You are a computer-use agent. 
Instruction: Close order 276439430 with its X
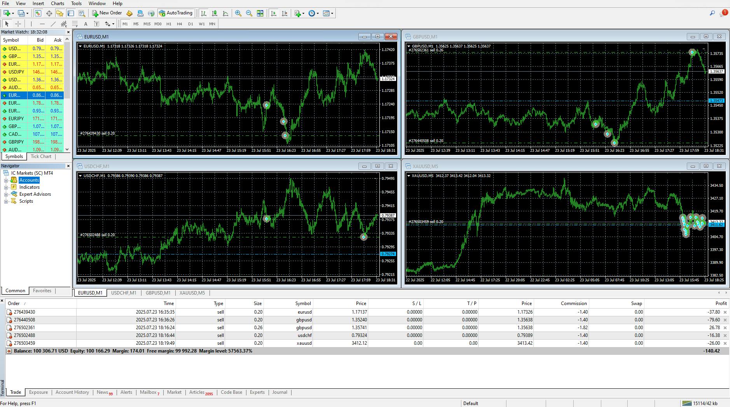click(725, 312)
